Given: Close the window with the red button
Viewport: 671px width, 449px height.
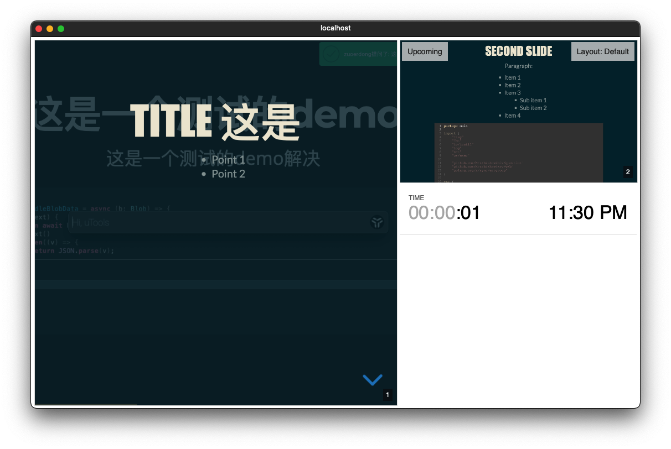Looking at the screenshot, I should (x=39, y=29).
